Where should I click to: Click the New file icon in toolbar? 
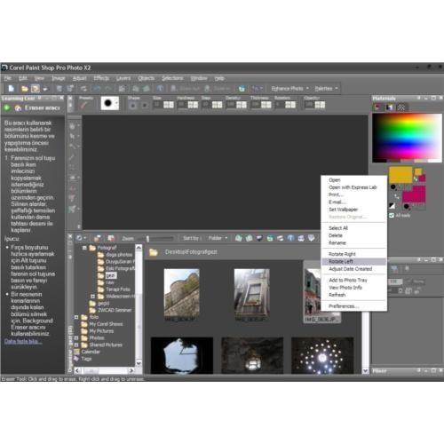click(x=11, y=89)
